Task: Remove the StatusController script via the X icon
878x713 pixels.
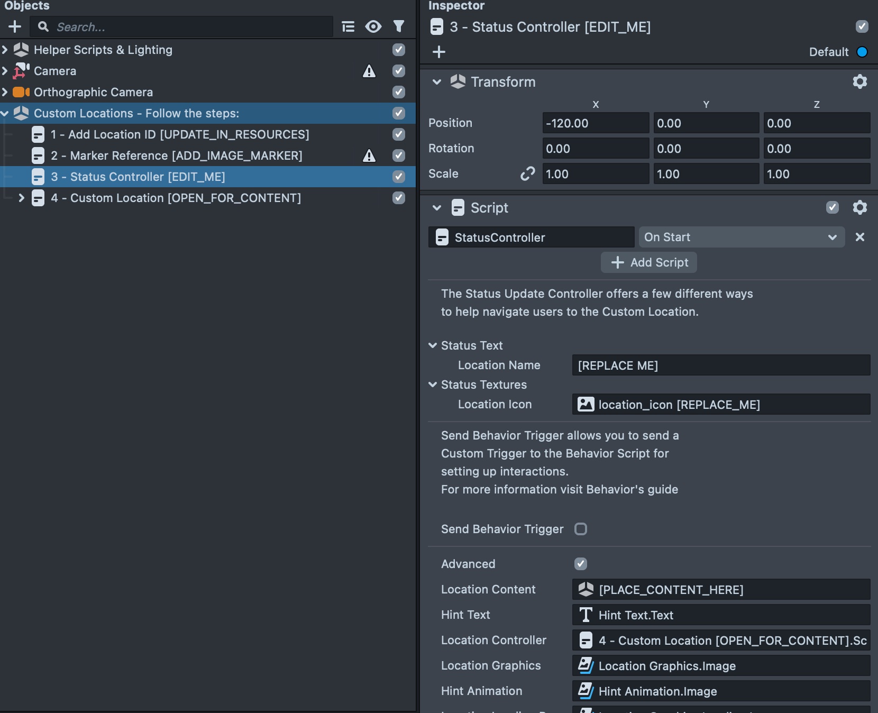Action: pyautogui.click(x=860, y=237)
